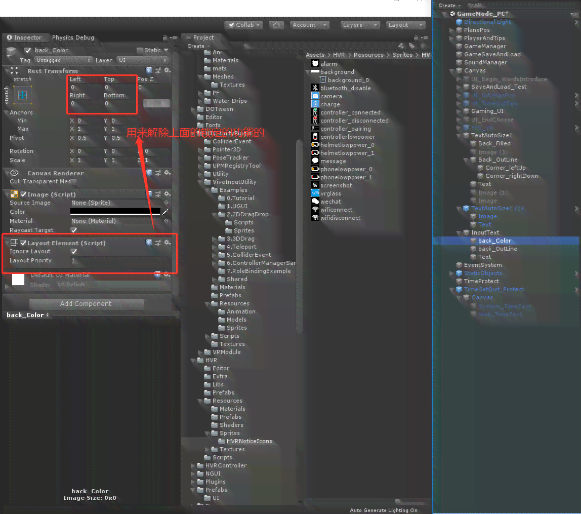The image size is (581, 514).
Task: Open the Account dropdown
Action: click(310, 25)
